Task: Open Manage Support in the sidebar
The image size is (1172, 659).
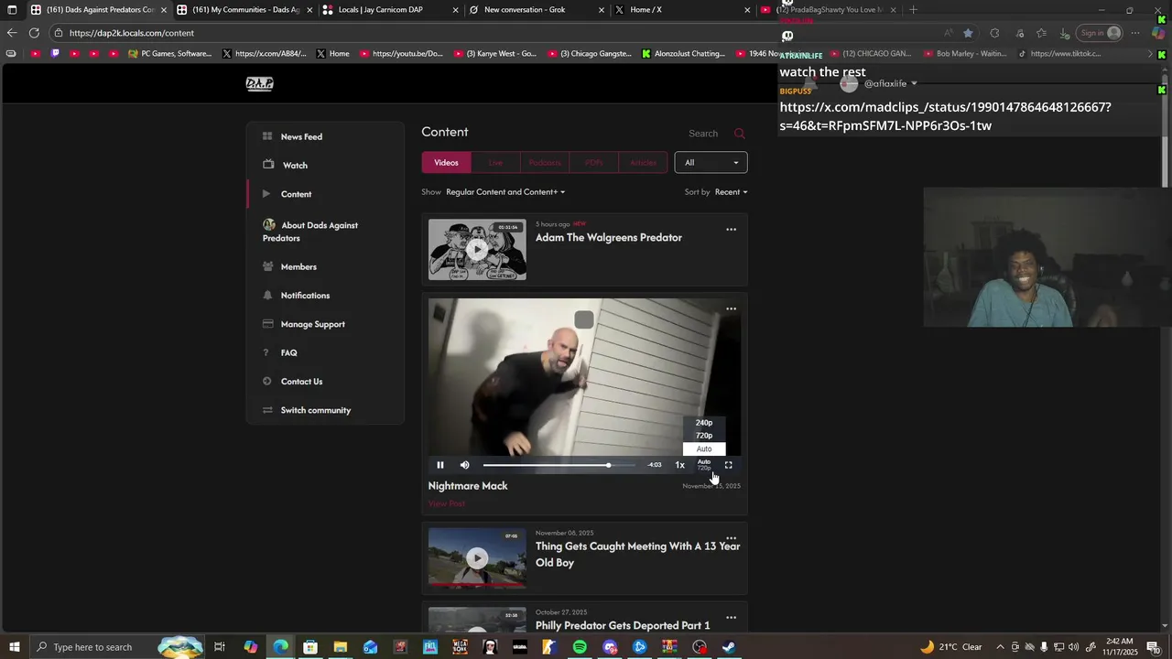Action: coord(312,324)
